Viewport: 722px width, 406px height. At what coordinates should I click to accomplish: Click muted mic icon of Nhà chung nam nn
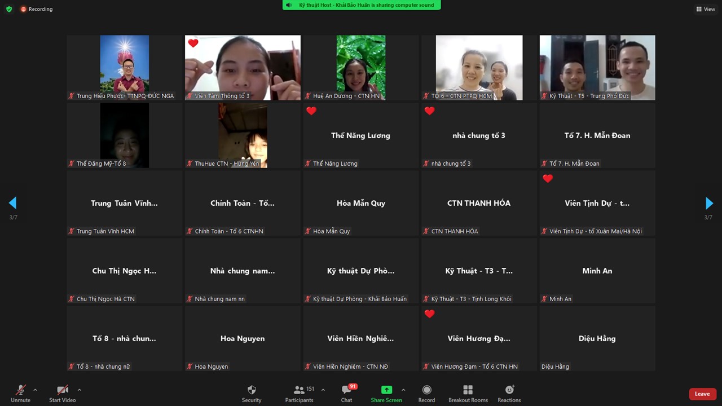pos(190,299)
